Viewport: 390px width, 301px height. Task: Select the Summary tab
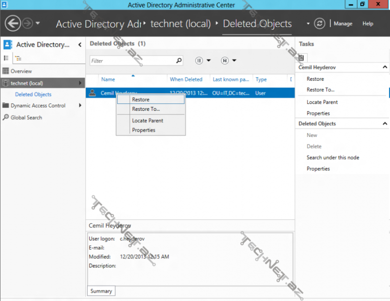[101, 291]
